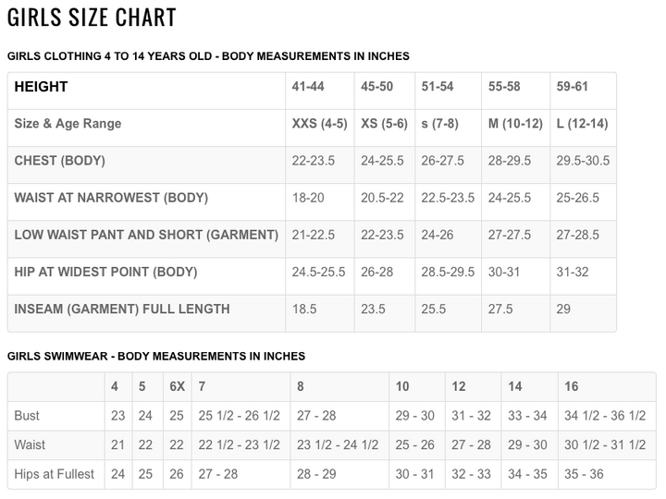This screenshot has height=499, width=666.
Task: Pick the M (10-12) size header
Action: (x=515, y=124)
